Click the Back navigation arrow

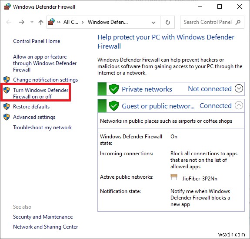click(9, 22)
